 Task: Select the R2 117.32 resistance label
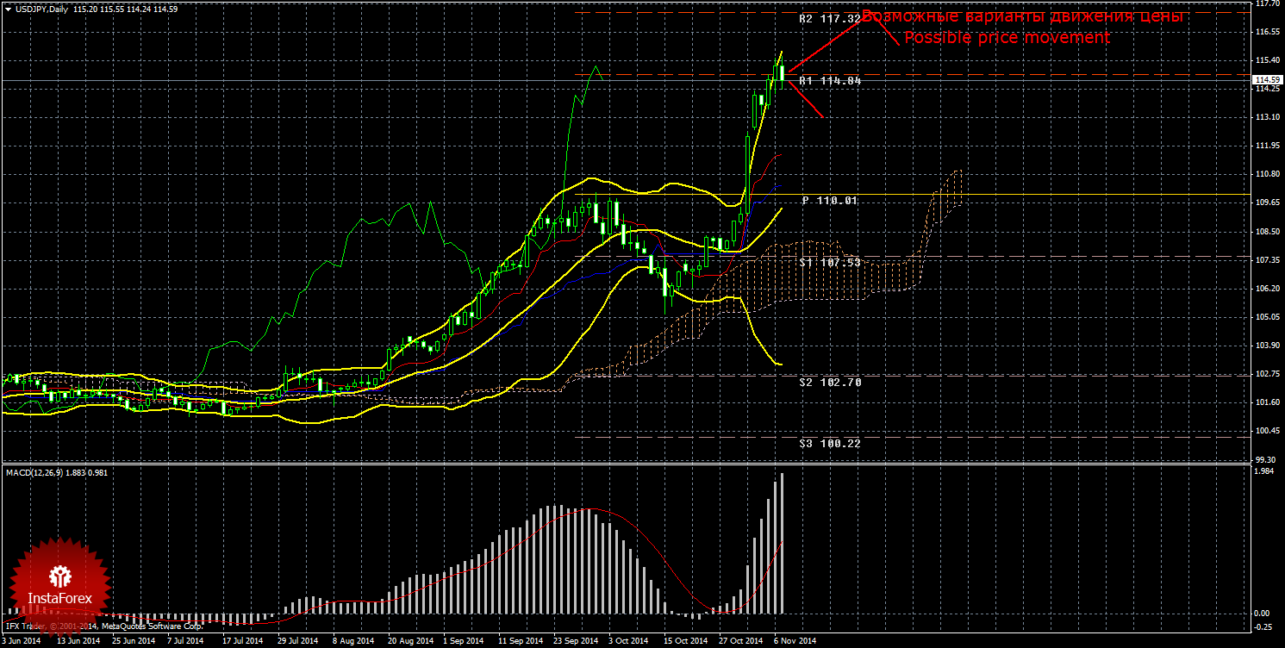pyautogui.click(x=830, y=18)
